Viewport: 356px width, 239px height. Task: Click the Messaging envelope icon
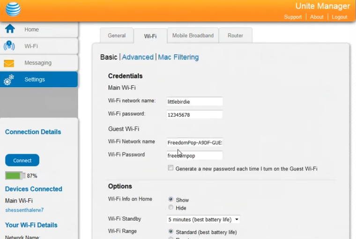click(x=9, y=63)
